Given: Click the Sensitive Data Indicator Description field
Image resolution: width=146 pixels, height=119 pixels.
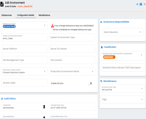Looking at the screenshot, I should point(123,67).
